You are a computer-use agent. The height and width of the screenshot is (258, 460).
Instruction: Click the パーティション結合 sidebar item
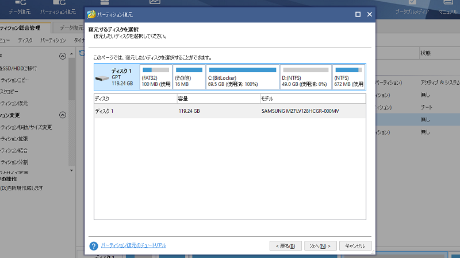click(x=14, y=151)
